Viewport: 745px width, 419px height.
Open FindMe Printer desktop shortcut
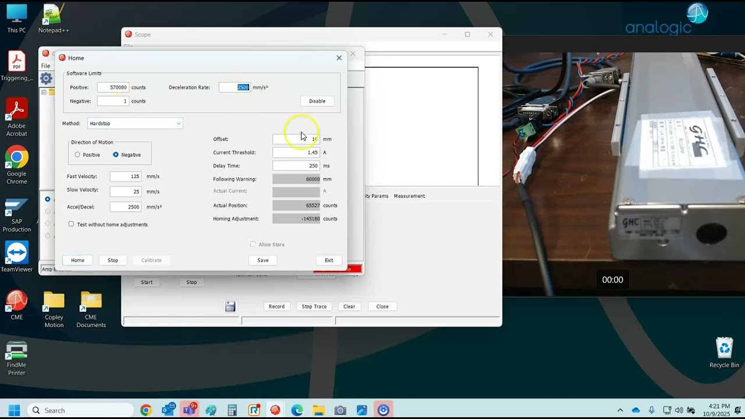point(16,358)
